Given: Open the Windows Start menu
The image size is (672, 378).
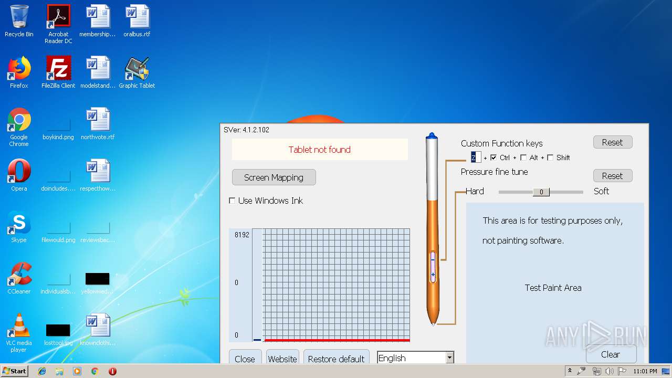Looking at the screenshot, I should click(x=15, y=371).
